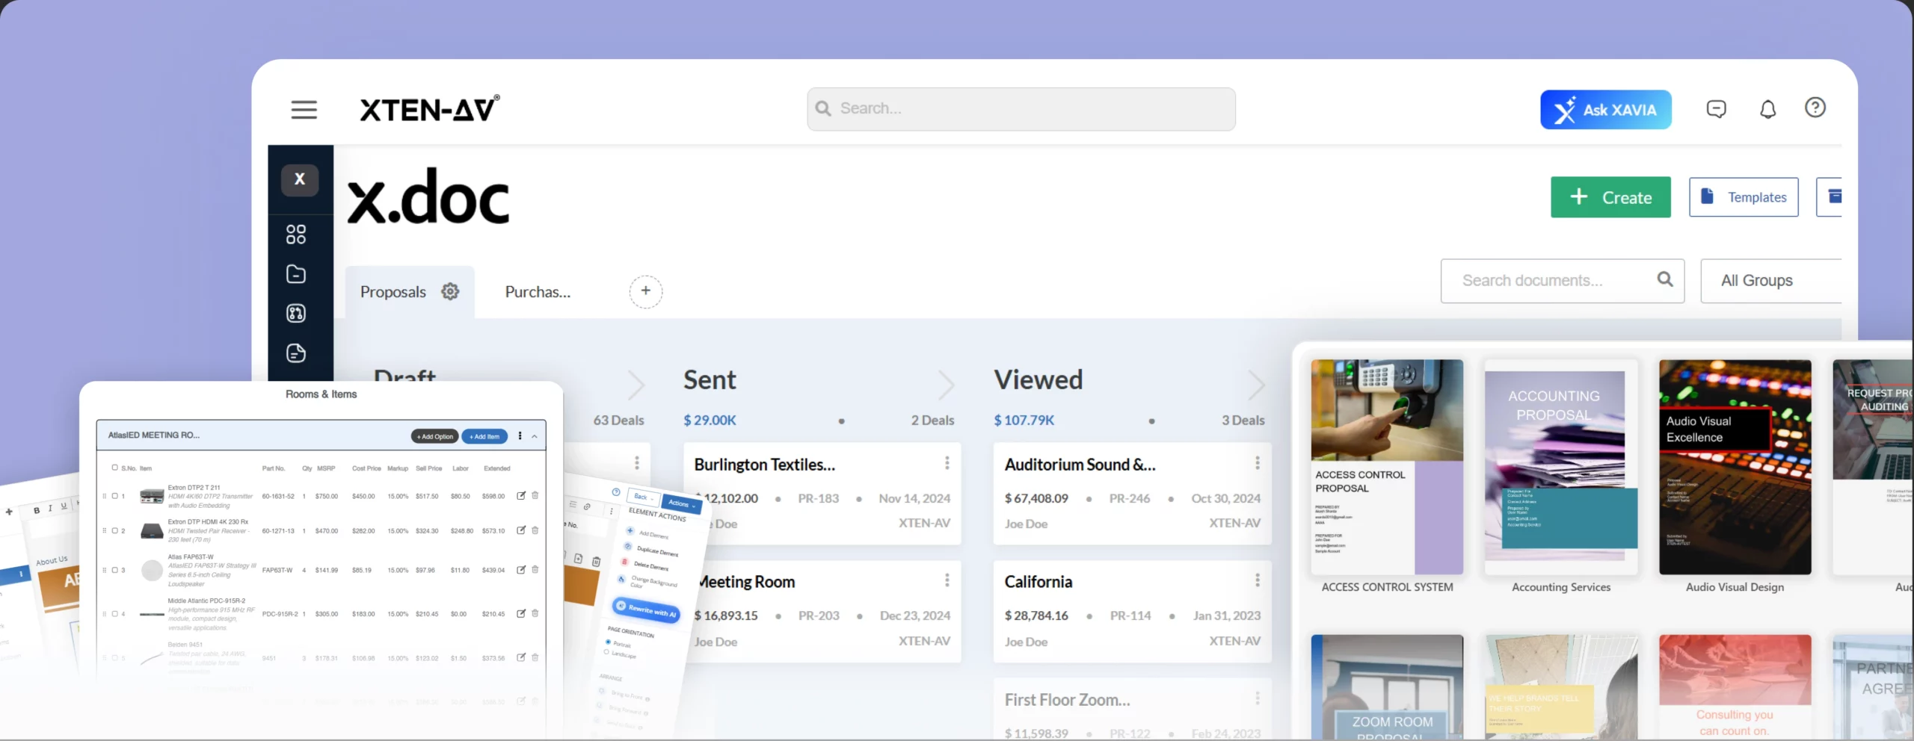Open First Floor Zoom card options menu
Viewport: 1914px width, 741px height.
[1258, 698]
